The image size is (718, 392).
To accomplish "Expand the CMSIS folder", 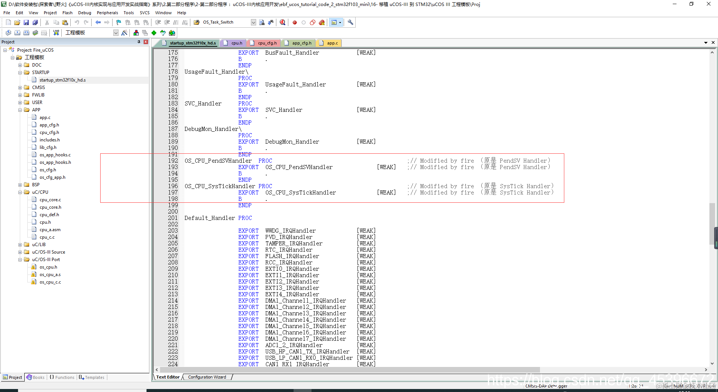I will click(20, 88).
